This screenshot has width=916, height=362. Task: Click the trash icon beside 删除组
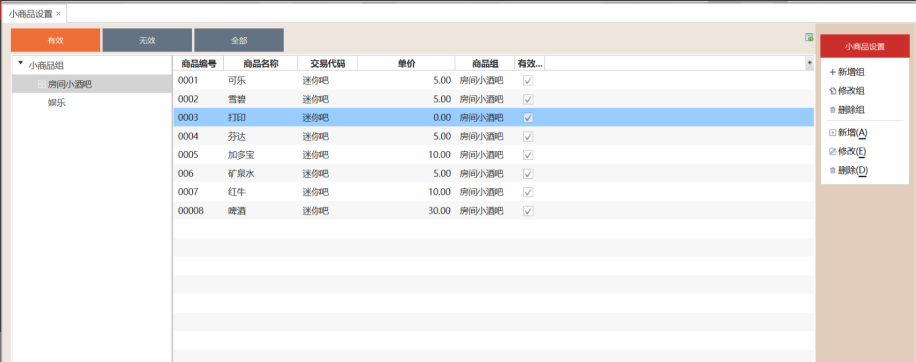[832, 110]
